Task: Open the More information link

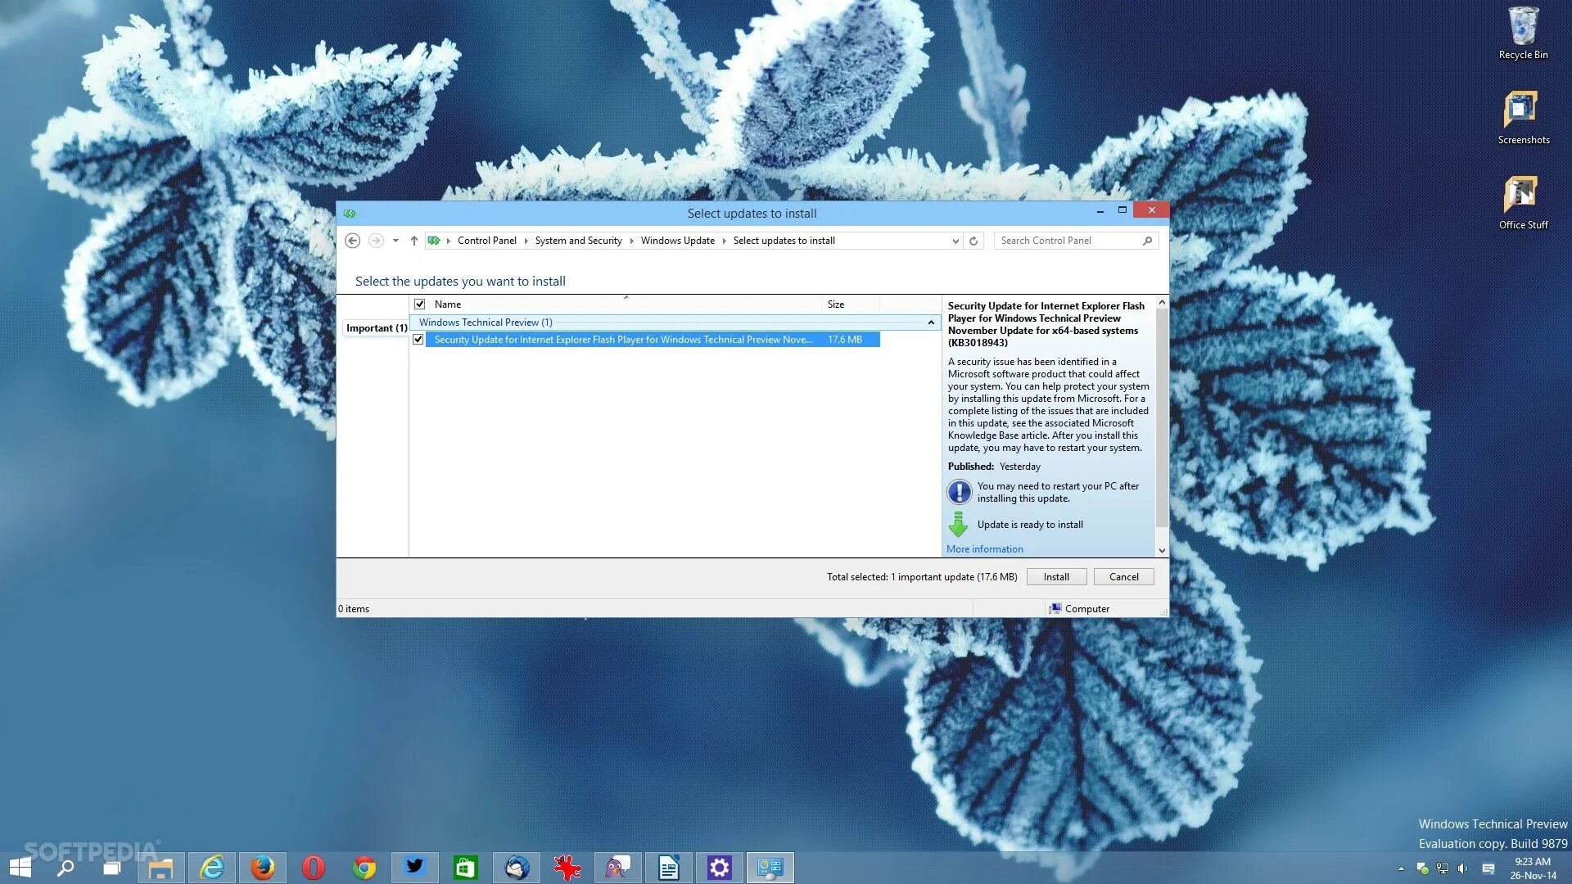Action: pos(984,549)
